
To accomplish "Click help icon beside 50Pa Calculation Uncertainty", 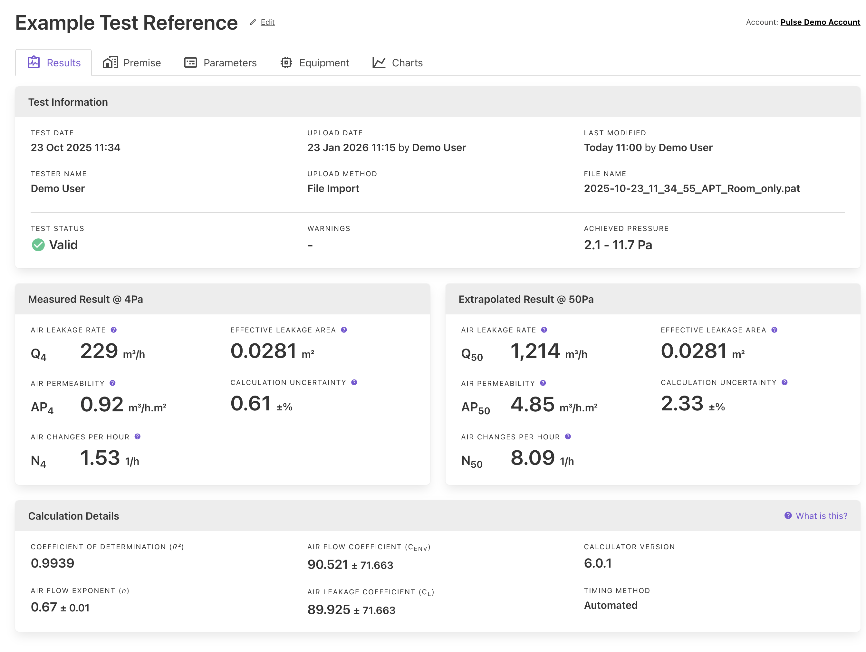I will click(x=784, y=382).
